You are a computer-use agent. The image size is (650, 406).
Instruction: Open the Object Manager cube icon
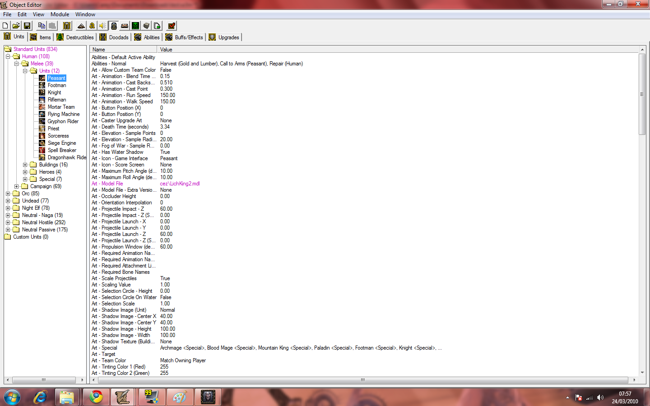point(146,26)
